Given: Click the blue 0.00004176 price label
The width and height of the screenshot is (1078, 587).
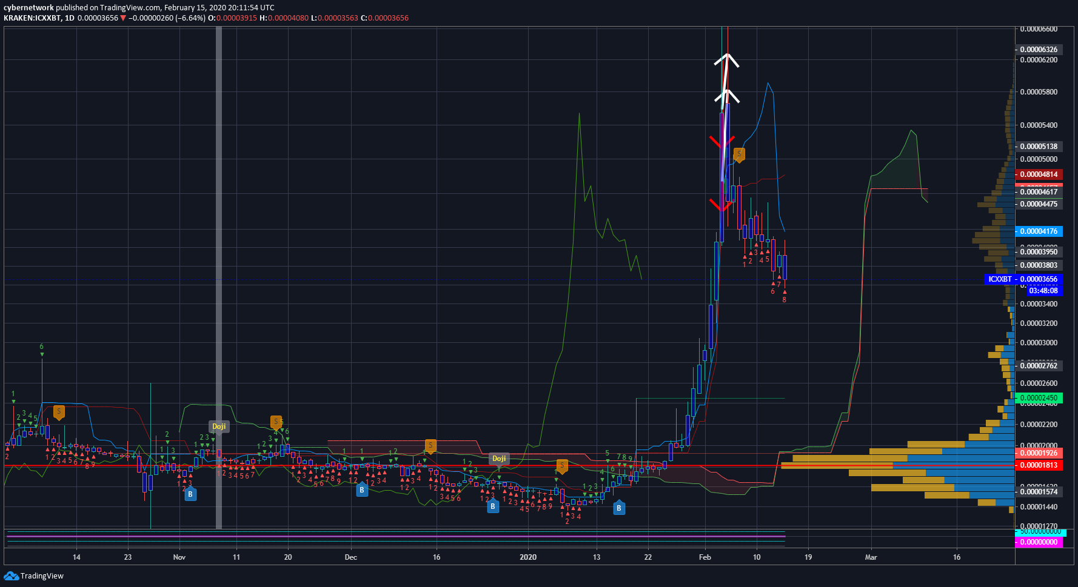Looking at the screenshot, I should [x=1039, y=231].
